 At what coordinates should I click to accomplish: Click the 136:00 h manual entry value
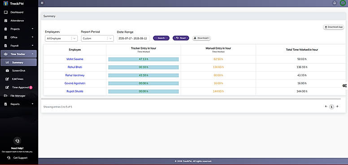click(x=218, y=67)
